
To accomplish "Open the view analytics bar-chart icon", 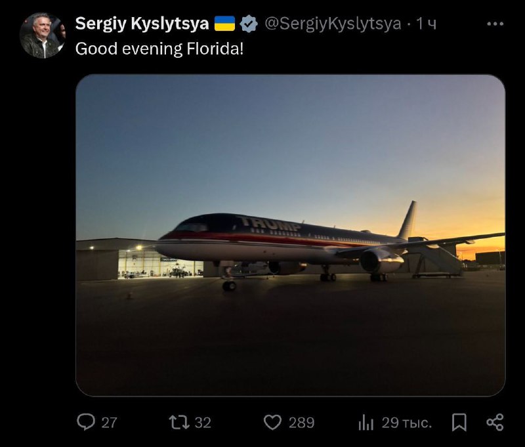I will tap(366, 423).
